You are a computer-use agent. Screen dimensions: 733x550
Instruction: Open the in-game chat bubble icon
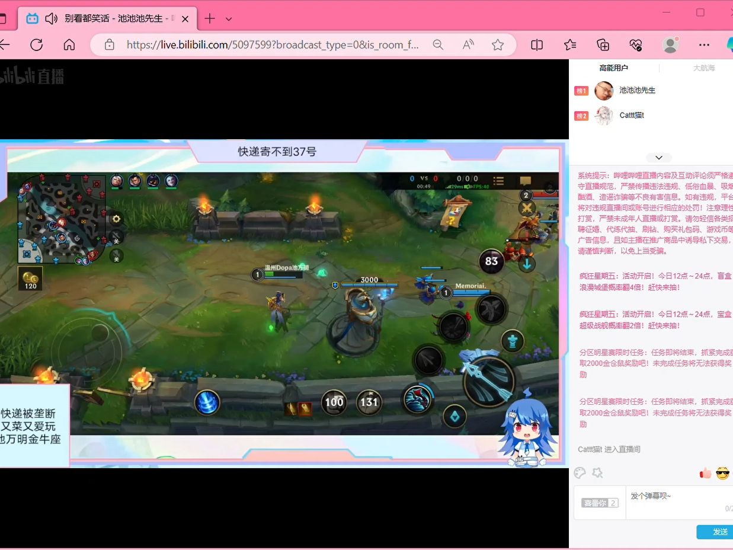pyautogui.click(x=526, y=181)
